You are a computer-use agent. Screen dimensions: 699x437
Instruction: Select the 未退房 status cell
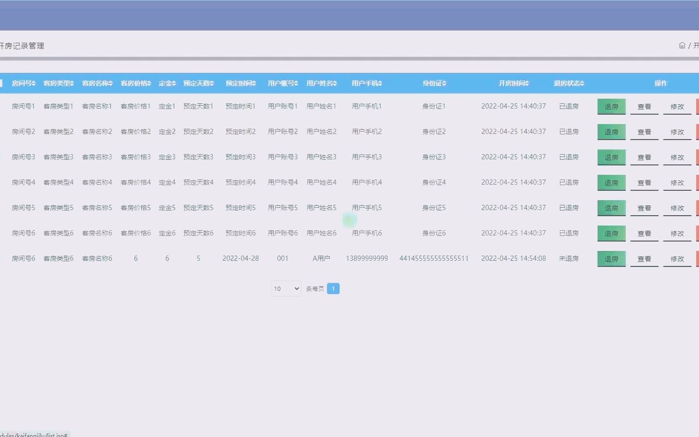tap(568, 258)
